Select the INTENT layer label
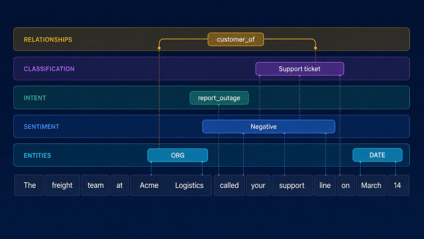Image resolution: width=424 pixels, height=239 pixels. coord(35,98)
